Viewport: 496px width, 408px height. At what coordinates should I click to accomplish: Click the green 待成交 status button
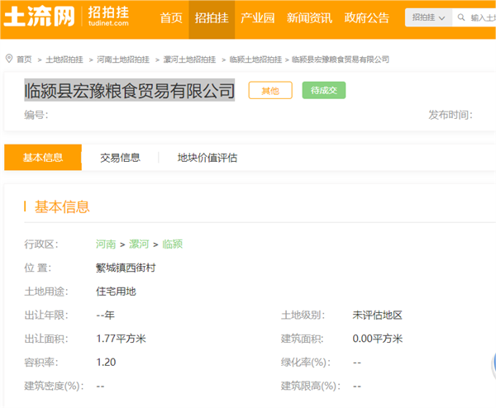pyautogui.click(x=323, y=91)
